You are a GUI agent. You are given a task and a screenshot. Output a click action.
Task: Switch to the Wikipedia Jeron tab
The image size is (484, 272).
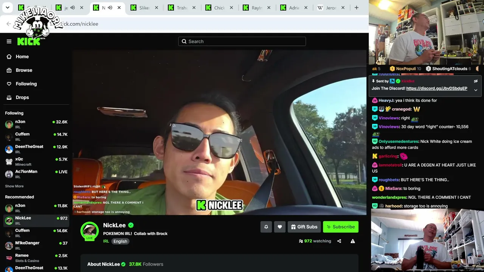(331, 8)
